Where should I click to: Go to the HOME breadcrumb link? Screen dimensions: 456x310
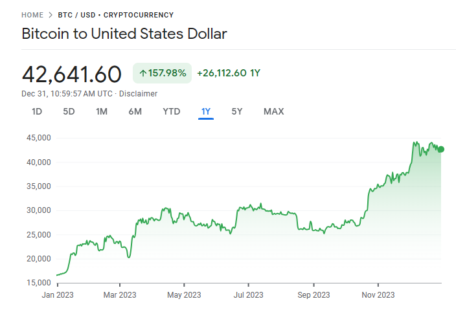[32, 15]
